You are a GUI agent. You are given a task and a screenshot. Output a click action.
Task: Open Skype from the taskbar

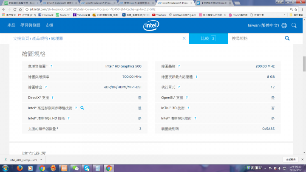87,168
